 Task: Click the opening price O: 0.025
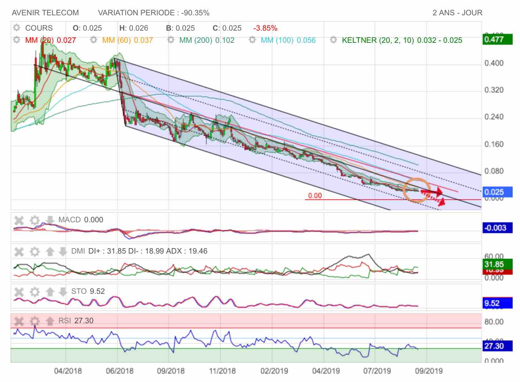[x=87, y=28]
